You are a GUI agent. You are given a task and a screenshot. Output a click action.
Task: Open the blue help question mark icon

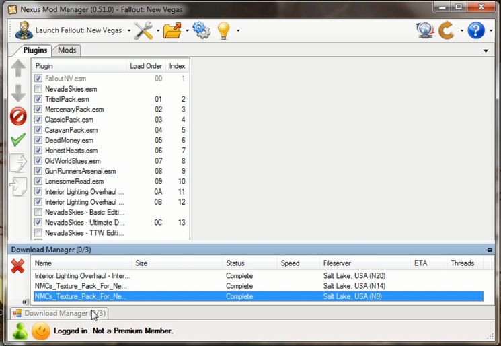[x=476, y=30]
